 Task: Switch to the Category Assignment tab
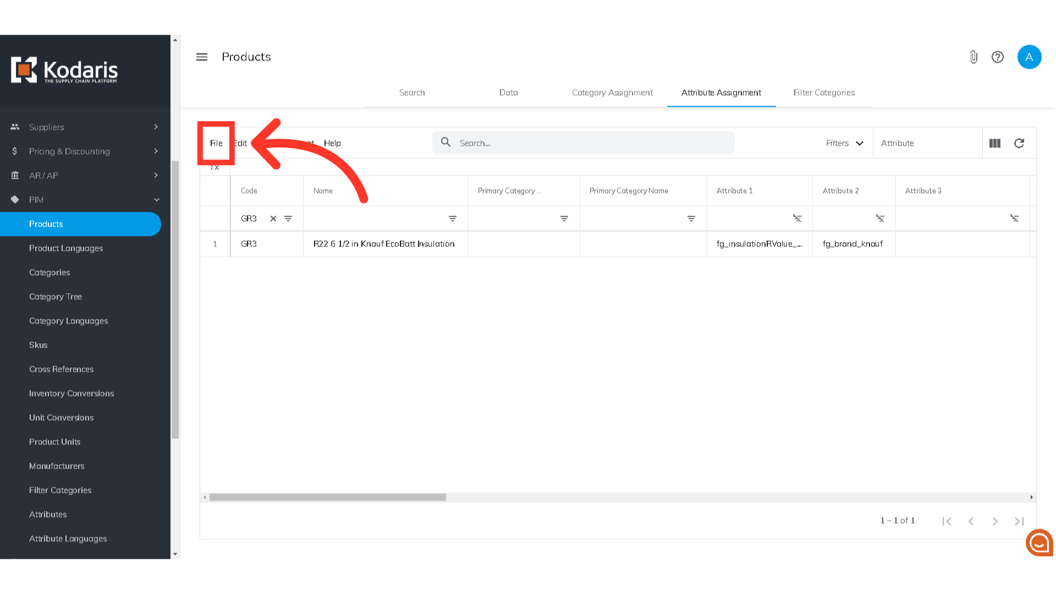click(612, 93)
